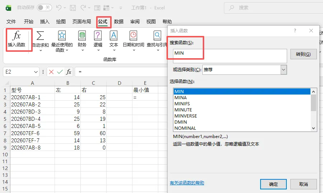The image size is (323, 193).
Task: Open Recently Used functions star icon
Action: [x=62, y=36]
